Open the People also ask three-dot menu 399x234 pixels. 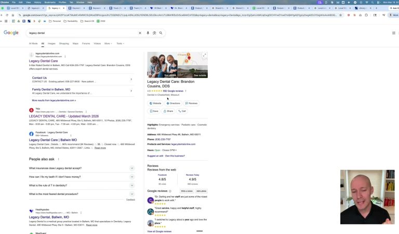click(x=58, y=159)
